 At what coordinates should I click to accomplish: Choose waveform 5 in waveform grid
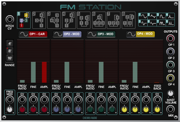pos(143,23)
